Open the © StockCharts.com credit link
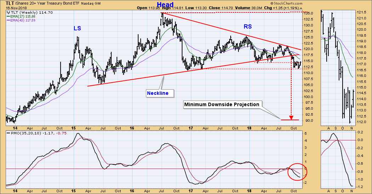 tap(286, 3)
